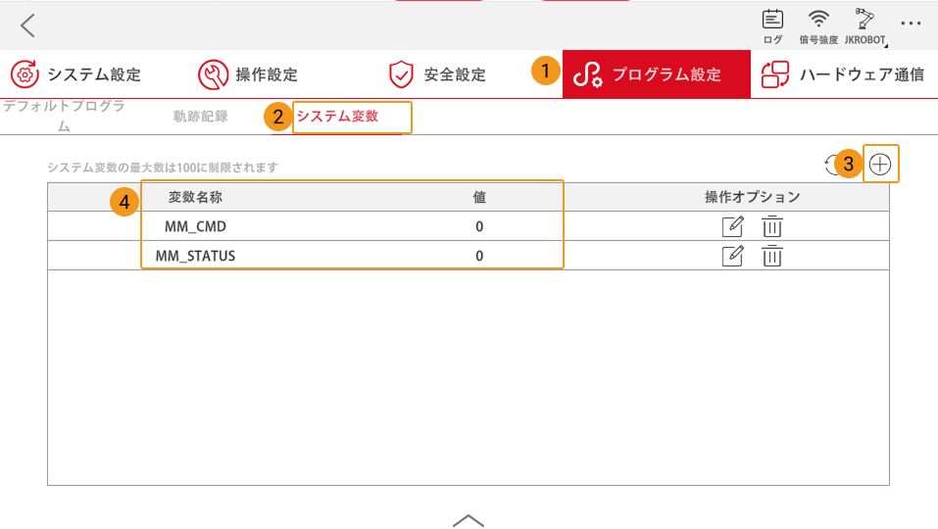The width and height of the screenshot is (938, 529).
Task: Expand the bottom panel with up chevron
Action: [x=469, y=520]
